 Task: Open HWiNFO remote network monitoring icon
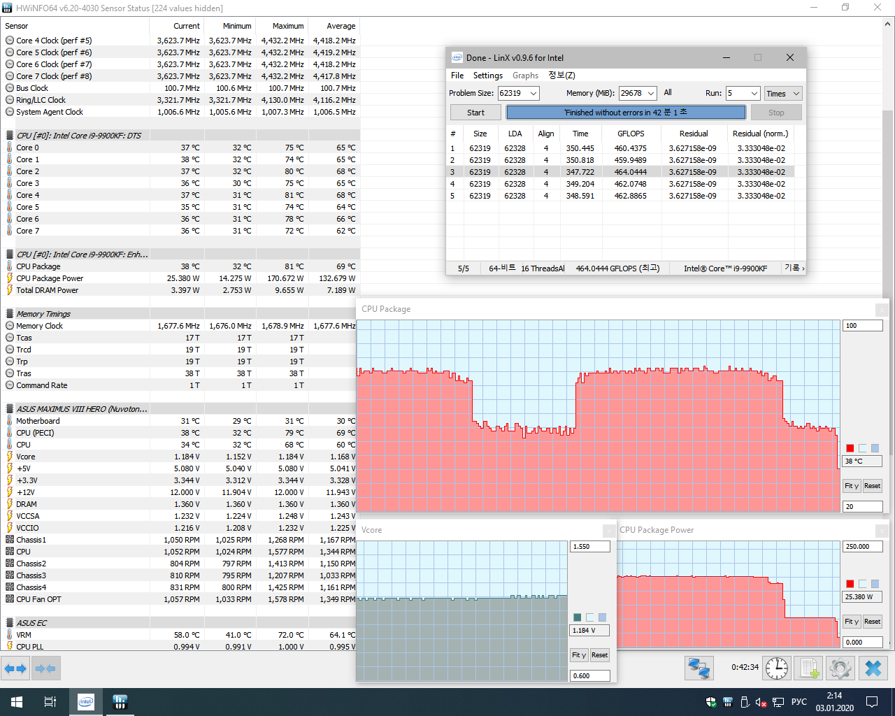point(699,668)
